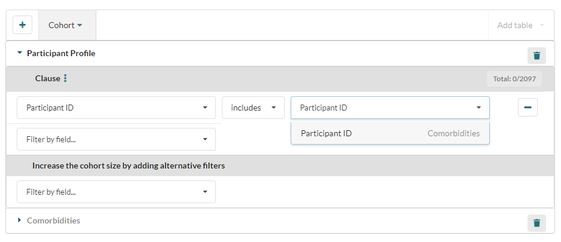Click the Increase the cohort size heading

point(129,166)
